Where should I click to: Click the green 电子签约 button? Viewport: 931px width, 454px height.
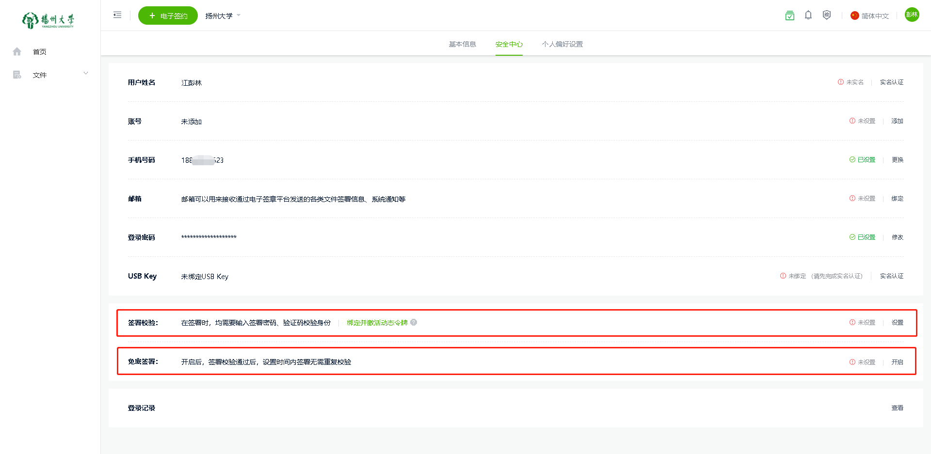tap(168, 16)
